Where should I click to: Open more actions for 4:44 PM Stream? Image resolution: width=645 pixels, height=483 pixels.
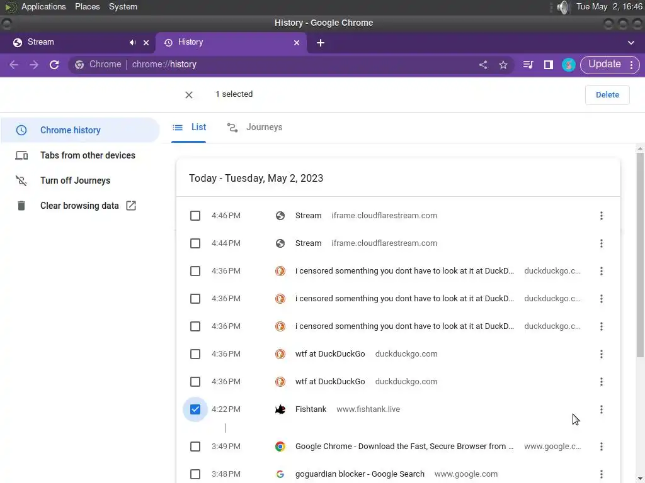pos(602,243)
